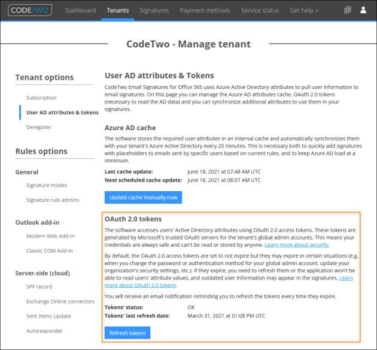The image size is (377, 350).
Task: Click the Tokens' status OK value
Action: (191, 307)
